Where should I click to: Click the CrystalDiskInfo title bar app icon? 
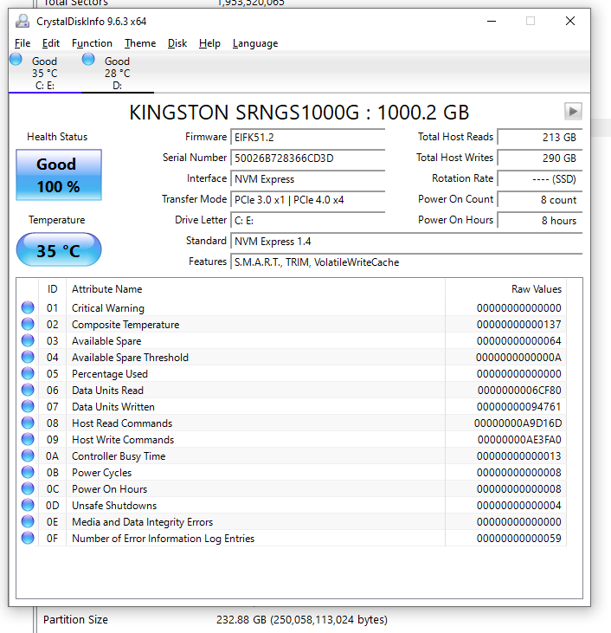tap(23, 21)
